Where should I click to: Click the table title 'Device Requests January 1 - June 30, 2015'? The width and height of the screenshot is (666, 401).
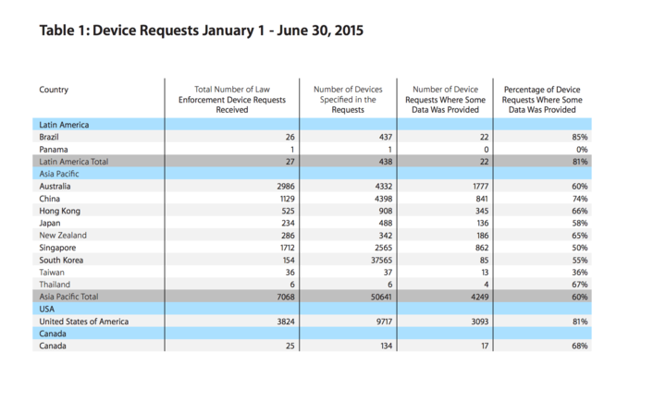click(201, 30)
